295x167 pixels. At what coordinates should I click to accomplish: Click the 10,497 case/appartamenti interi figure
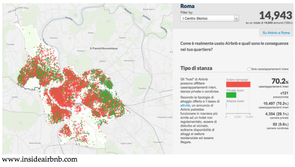(x=276, y=103)
